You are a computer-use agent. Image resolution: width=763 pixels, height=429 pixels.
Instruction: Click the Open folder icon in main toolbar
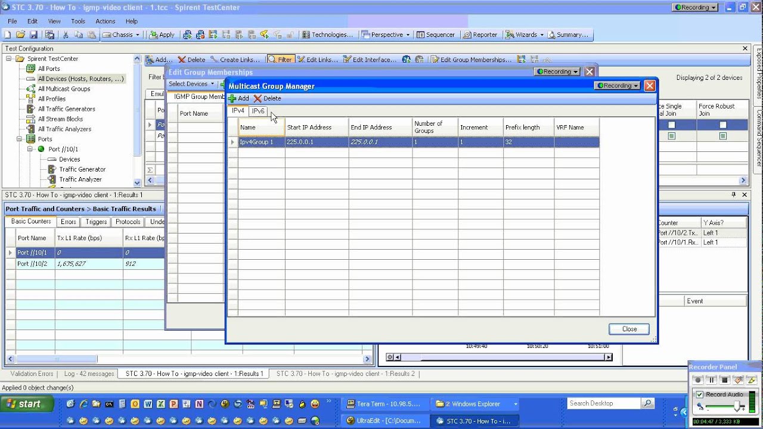click(21, 35)
